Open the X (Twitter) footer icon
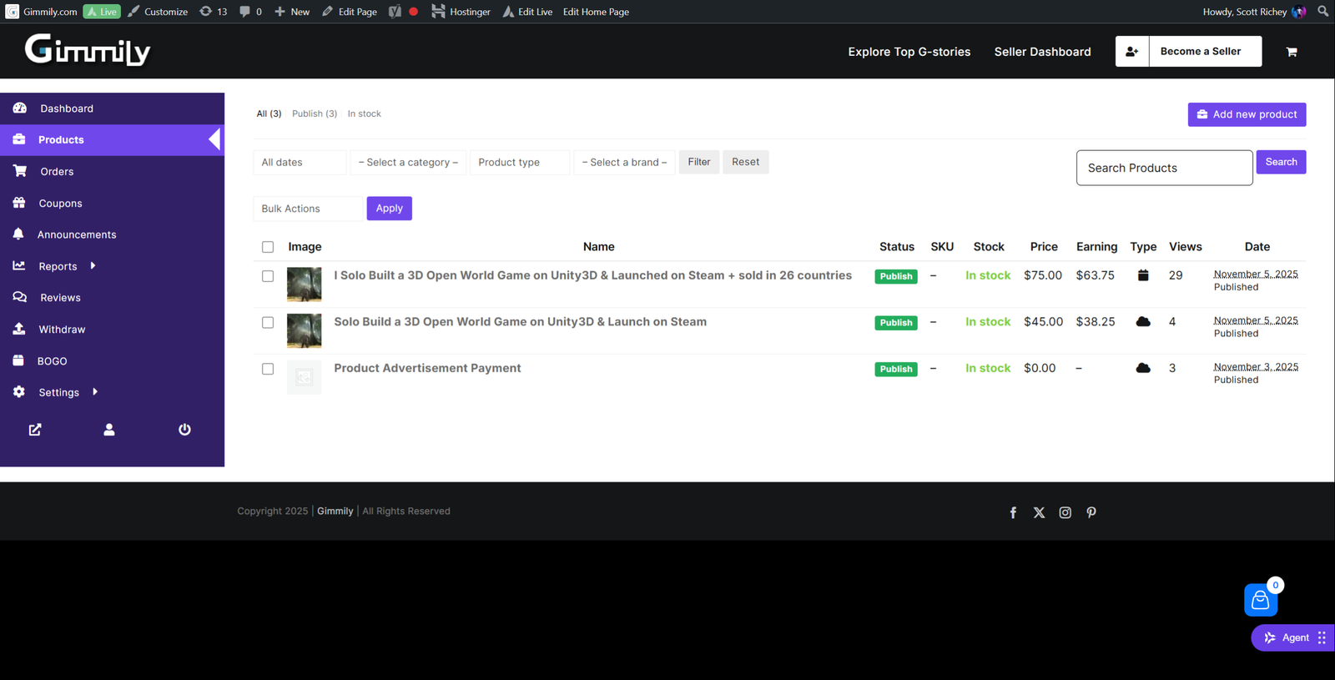1335x680 pixels. click(x=1039, y=512)
